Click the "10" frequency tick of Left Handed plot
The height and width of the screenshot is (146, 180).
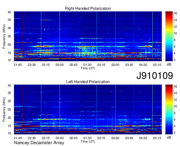tap(9, 133)
